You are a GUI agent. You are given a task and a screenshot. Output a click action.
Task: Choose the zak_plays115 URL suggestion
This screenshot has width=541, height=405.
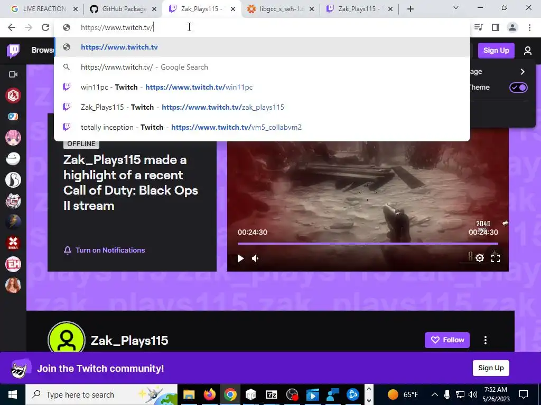point(262,107)
